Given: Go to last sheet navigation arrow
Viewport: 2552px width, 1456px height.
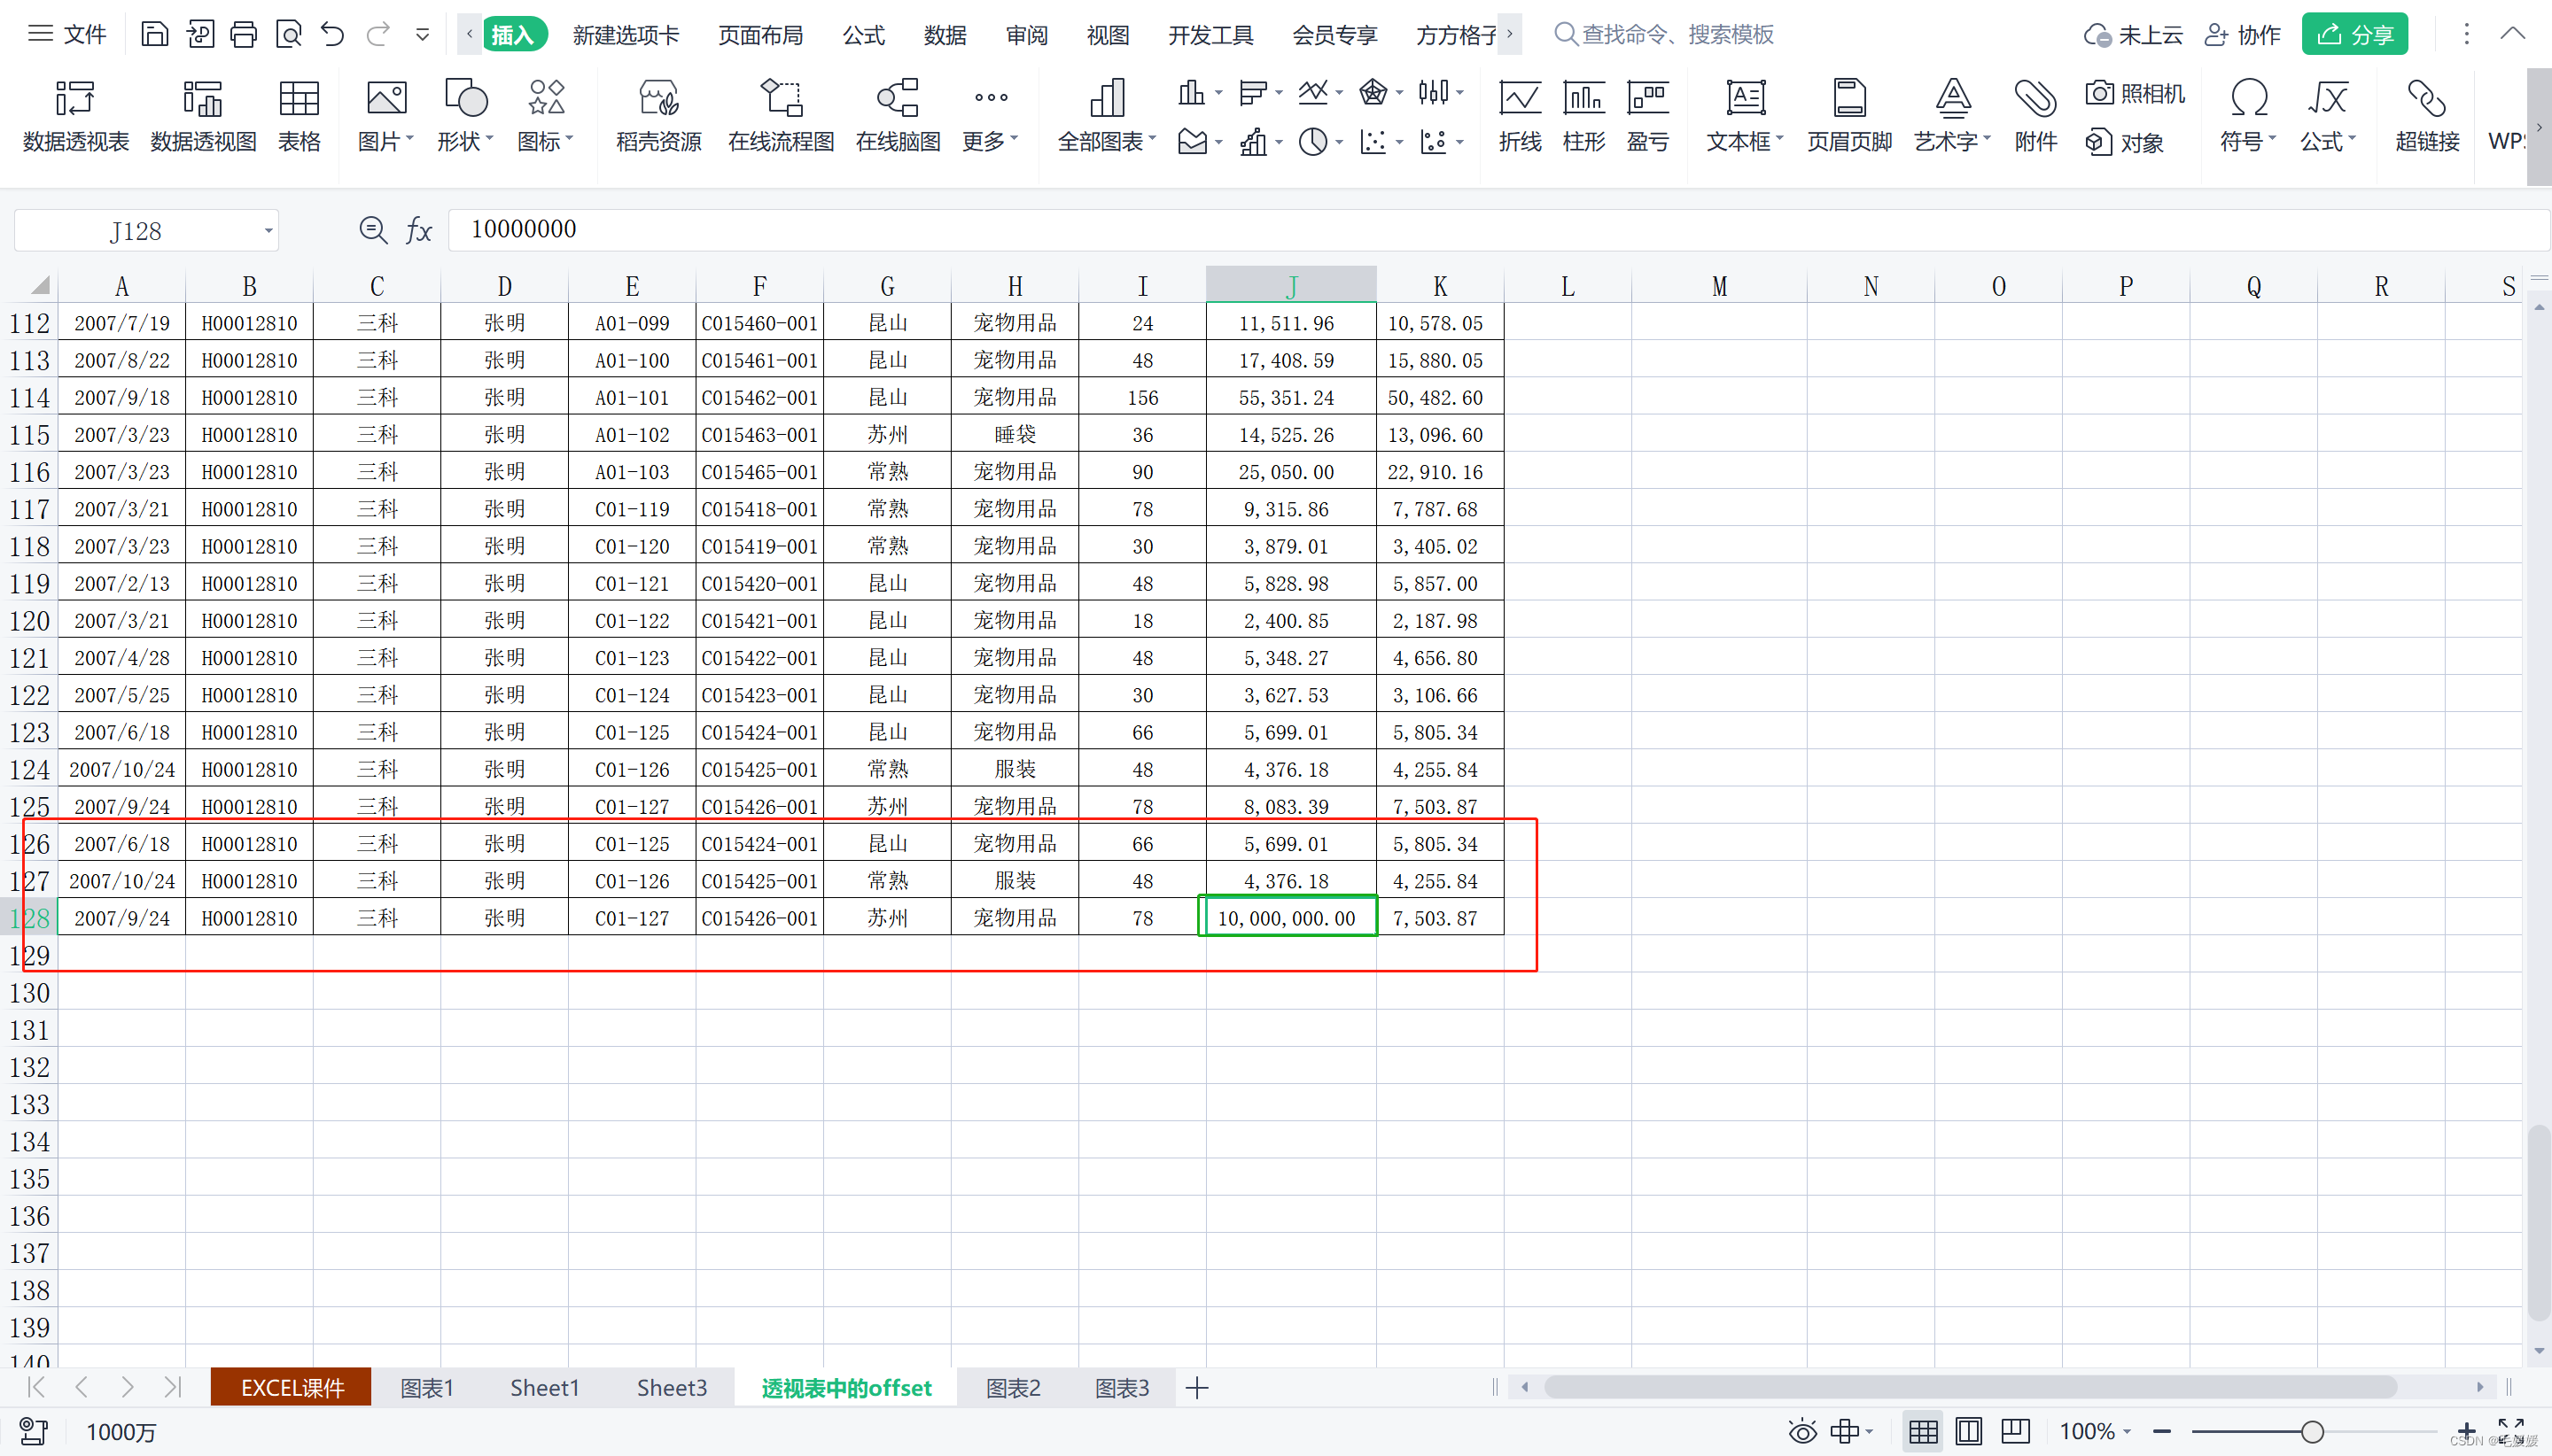Looking at the screenshot, I should point(173,1387).
